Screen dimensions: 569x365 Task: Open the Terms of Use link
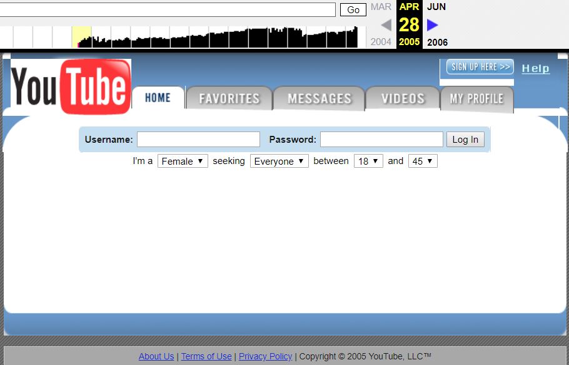[206, 356]
